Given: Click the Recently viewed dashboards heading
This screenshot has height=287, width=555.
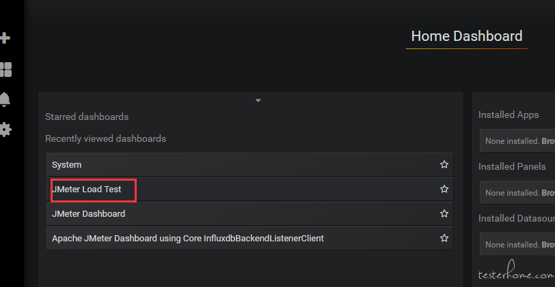Looking at the screenshot, I should pos(105,139).
